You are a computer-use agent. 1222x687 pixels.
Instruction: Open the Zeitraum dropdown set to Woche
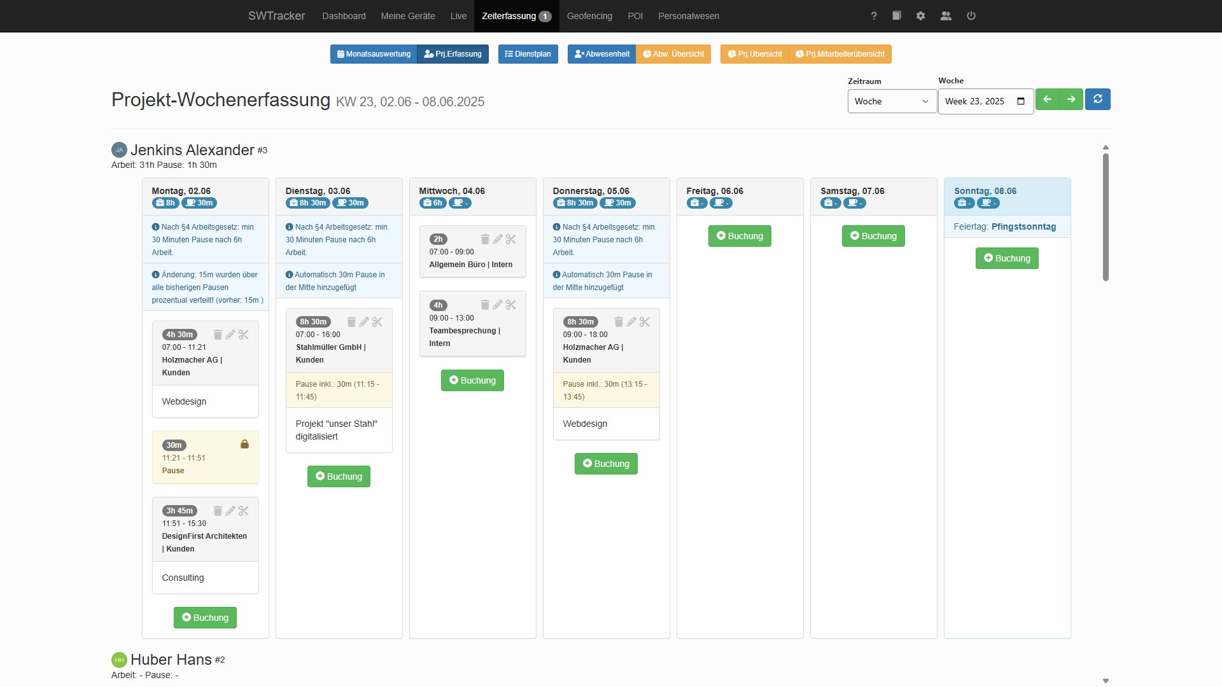(x=892, y=101)
